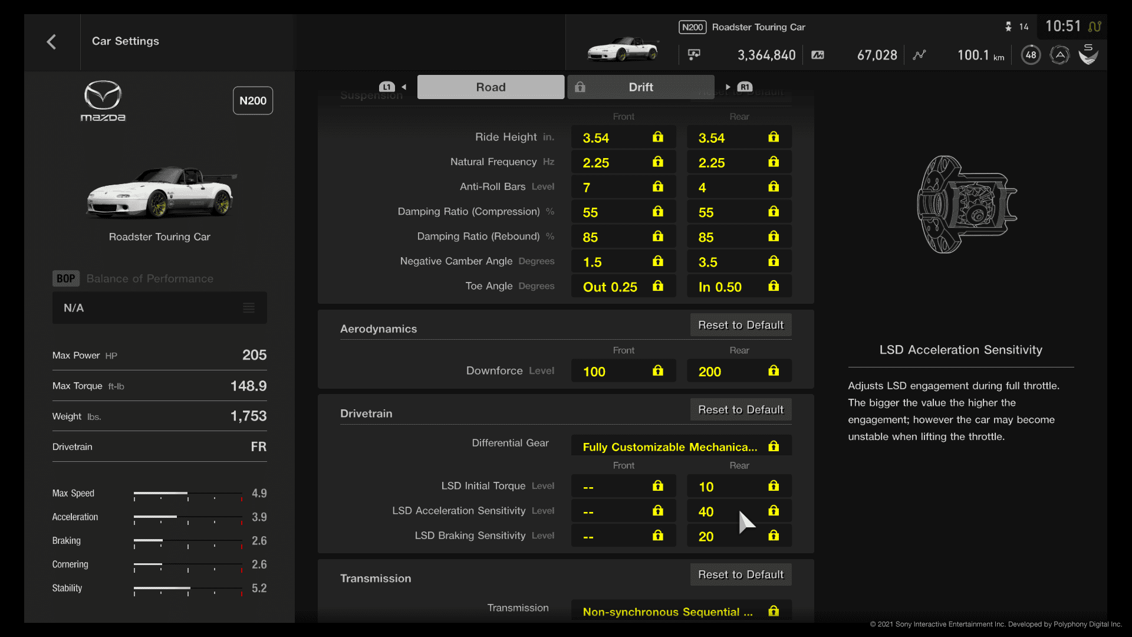Click lock on Front Rebound Damping Ratio

click(658, 237)
